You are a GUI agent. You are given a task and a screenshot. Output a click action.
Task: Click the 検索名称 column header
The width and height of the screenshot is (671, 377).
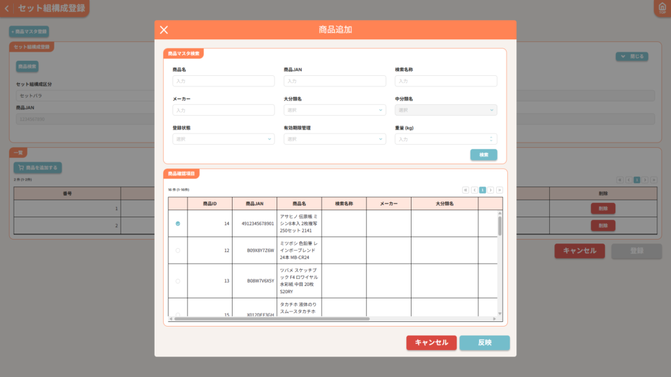pyautogui.click(x=344, y=204)
